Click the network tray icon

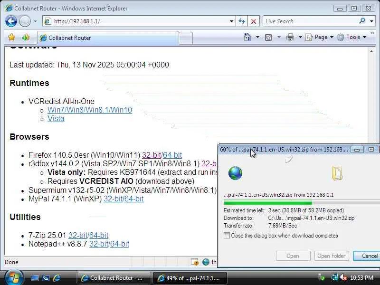[x=335, y=277]
